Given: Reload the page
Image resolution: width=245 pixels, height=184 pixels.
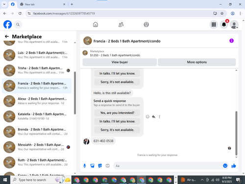Looking at the screenshot, I should [x=20, y=13].
